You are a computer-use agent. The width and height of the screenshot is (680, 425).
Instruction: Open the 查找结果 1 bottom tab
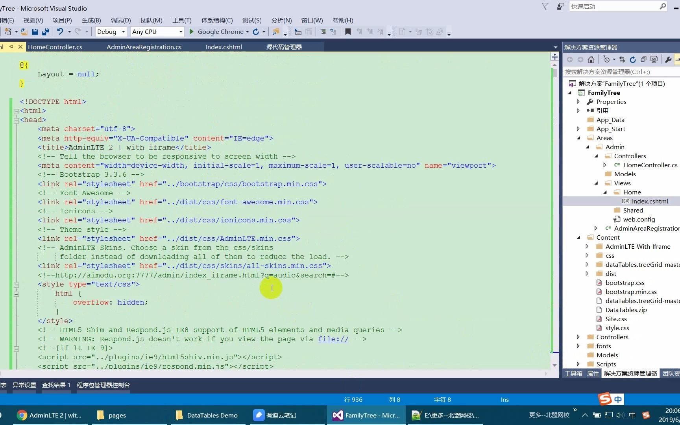click(x=56, y=385)
